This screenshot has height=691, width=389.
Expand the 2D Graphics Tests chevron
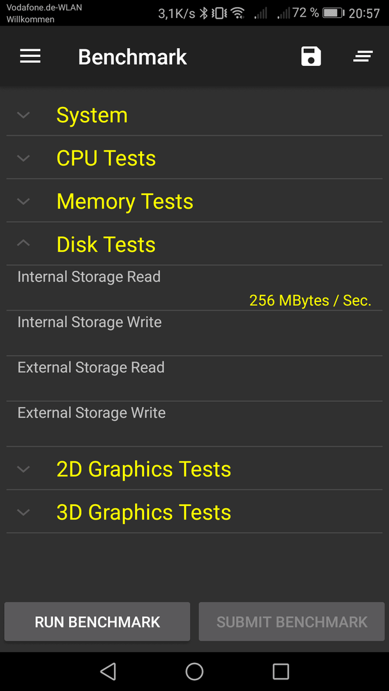[23, 469]
